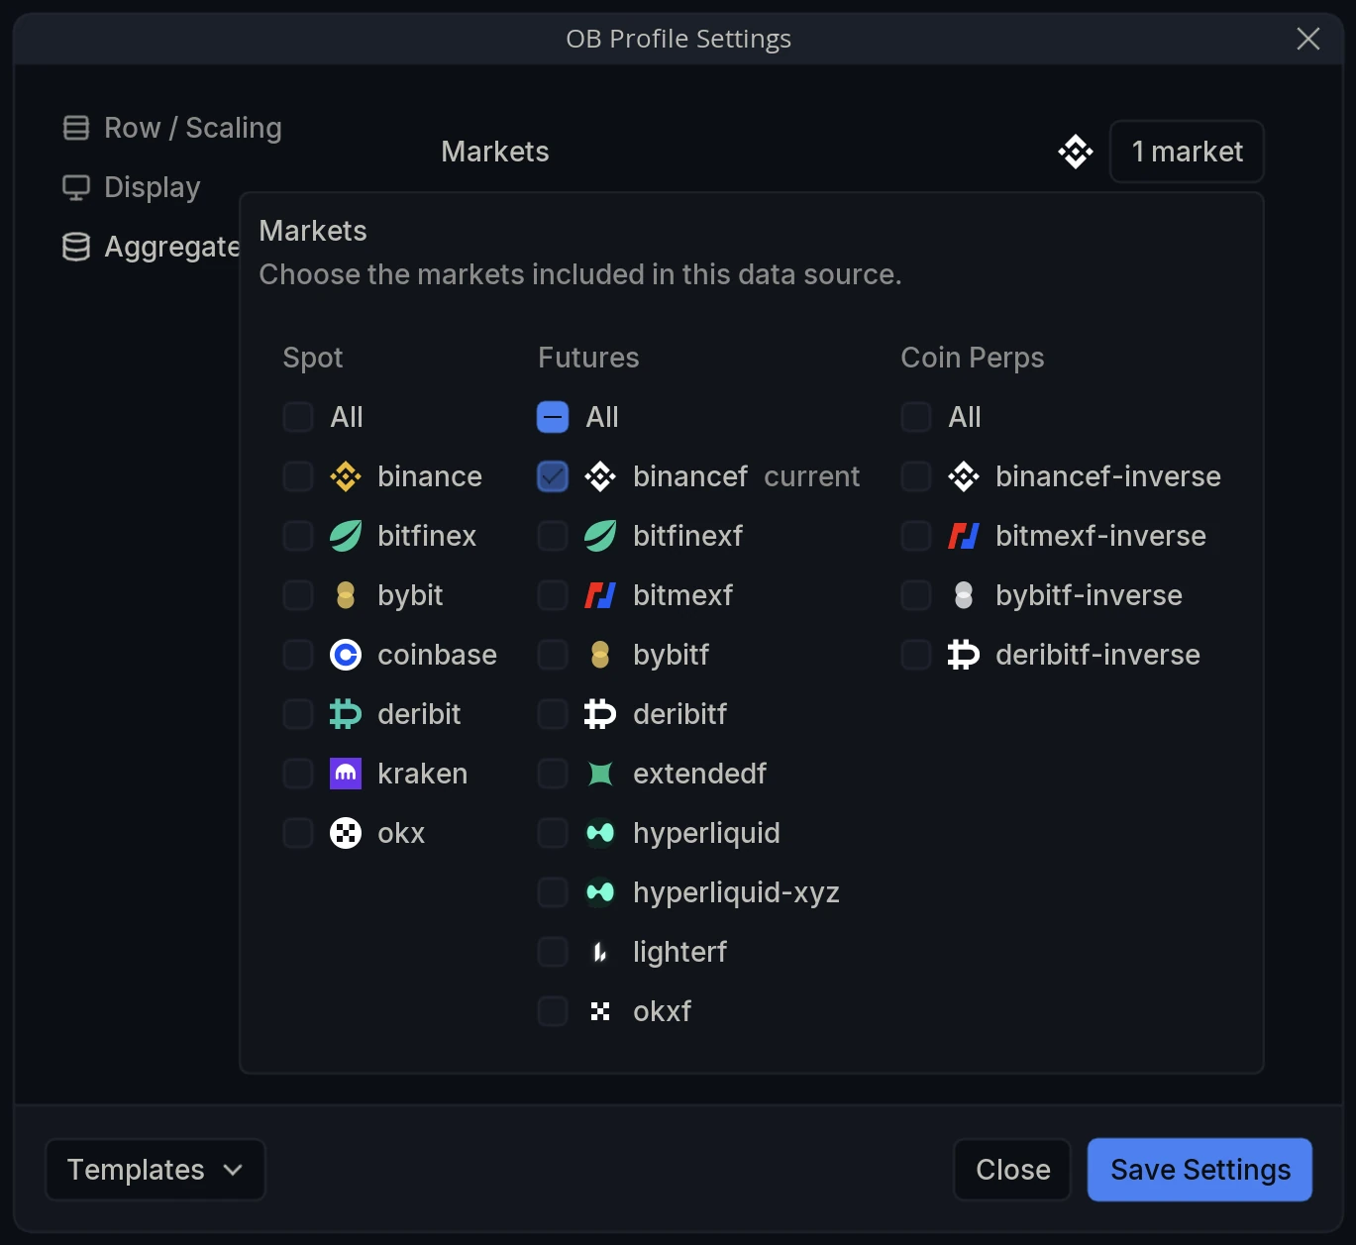Viewport: 1356px width, 1245px height.
Task: Click the bybitf-inverse grey coin icon
Action: pos(964,595)
